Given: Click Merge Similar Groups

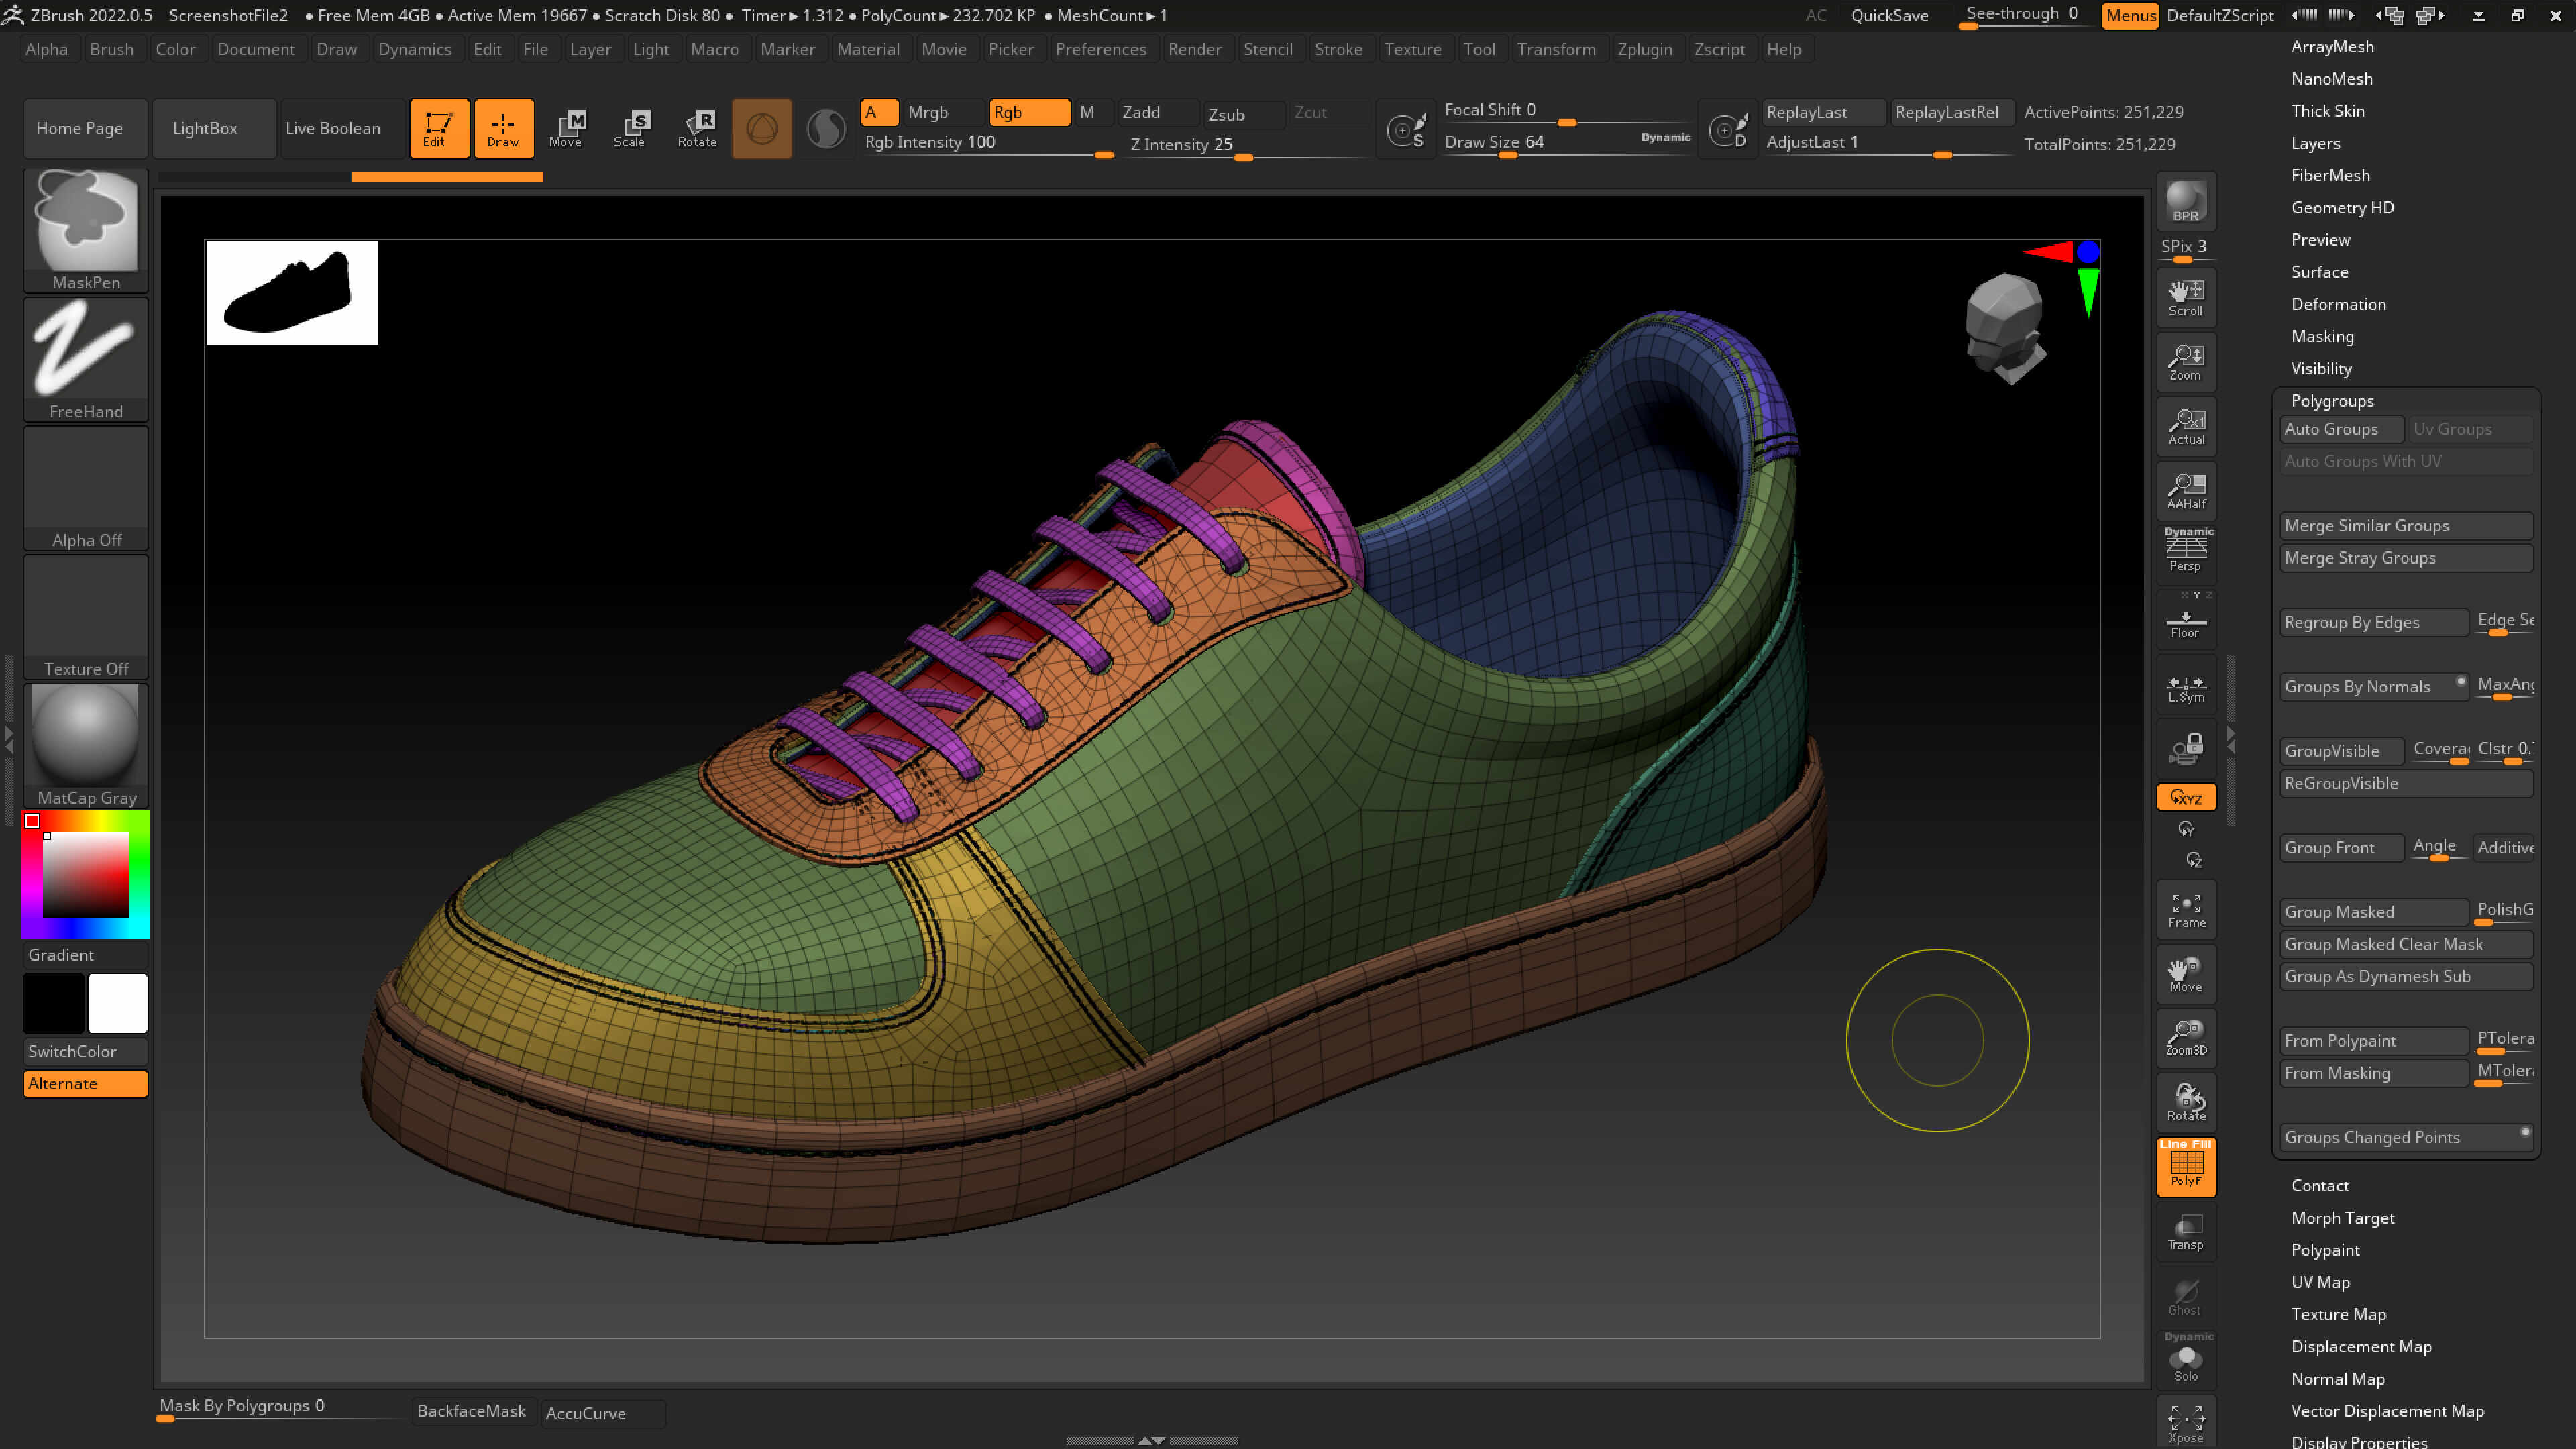Looking at the screenshot, I should (2406, 526).
